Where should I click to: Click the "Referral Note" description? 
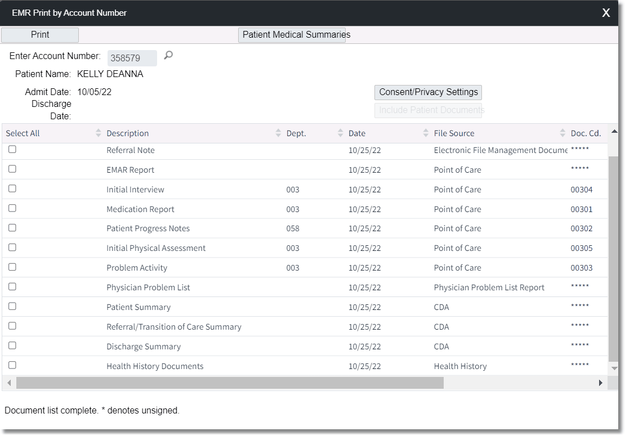[x=130, y=151]
